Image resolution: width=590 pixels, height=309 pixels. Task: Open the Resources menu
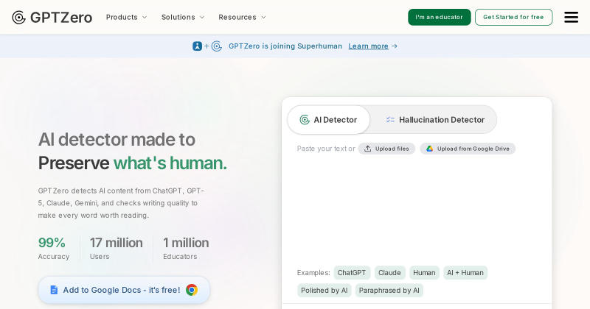point(243,17)
